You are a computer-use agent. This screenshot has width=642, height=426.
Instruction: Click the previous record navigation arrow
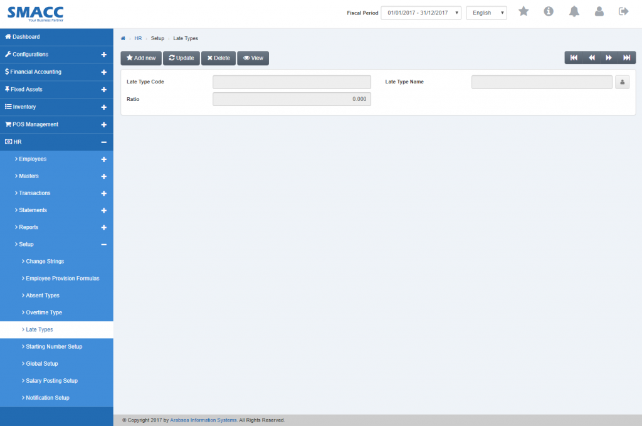click(x=591, y=57)
